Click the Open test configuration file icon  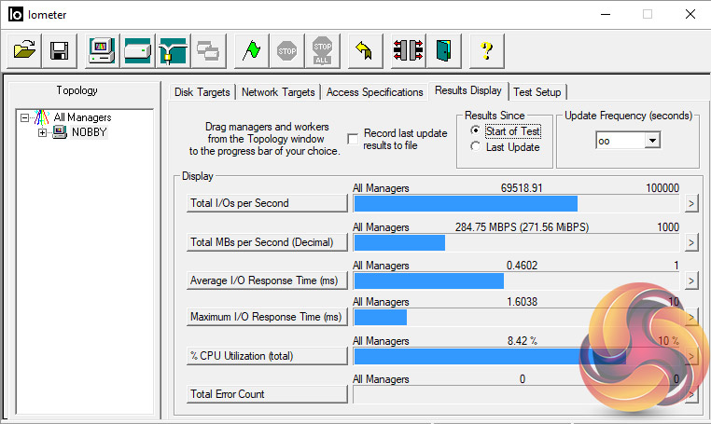click(x=24, y=50)
